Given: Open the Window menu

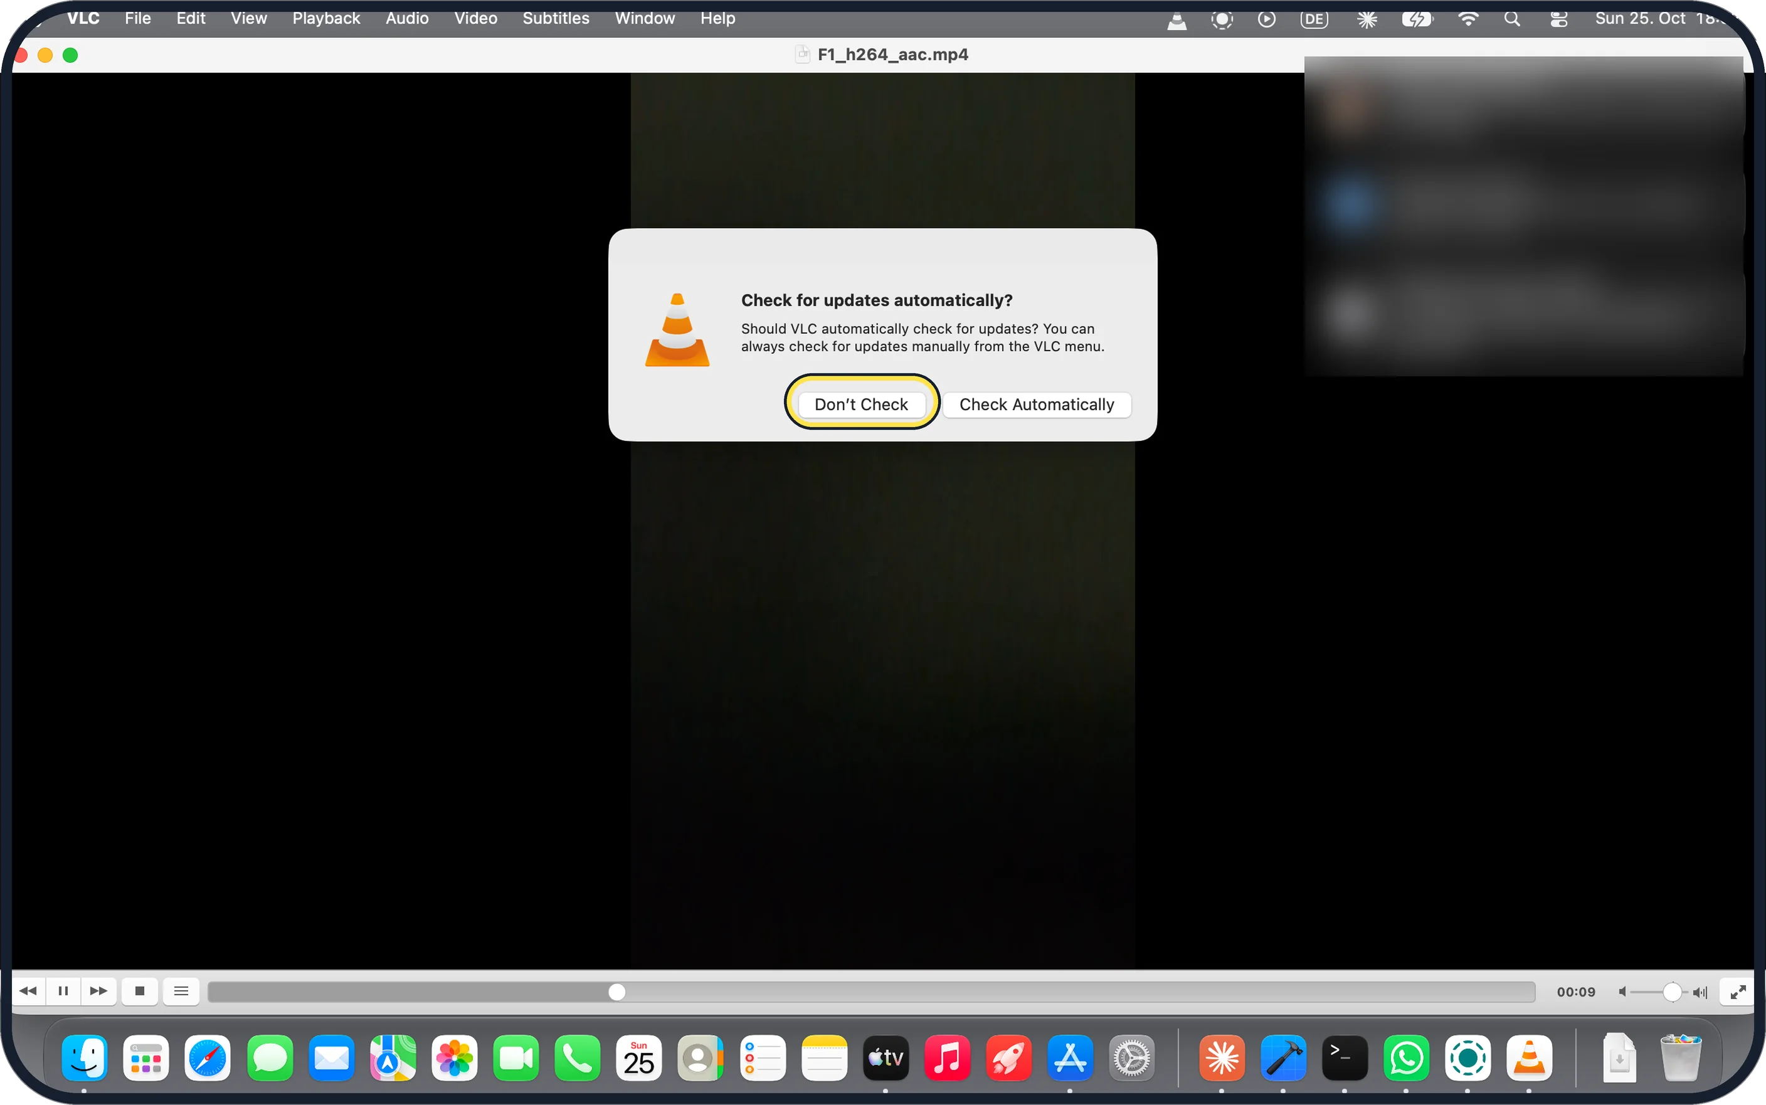Looking at the screenshot, I should 645,18.
